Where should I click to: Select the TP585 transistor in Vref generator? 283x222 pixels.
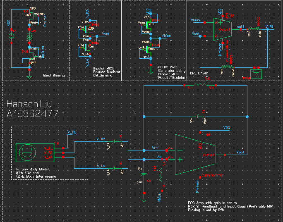point(149,49)
